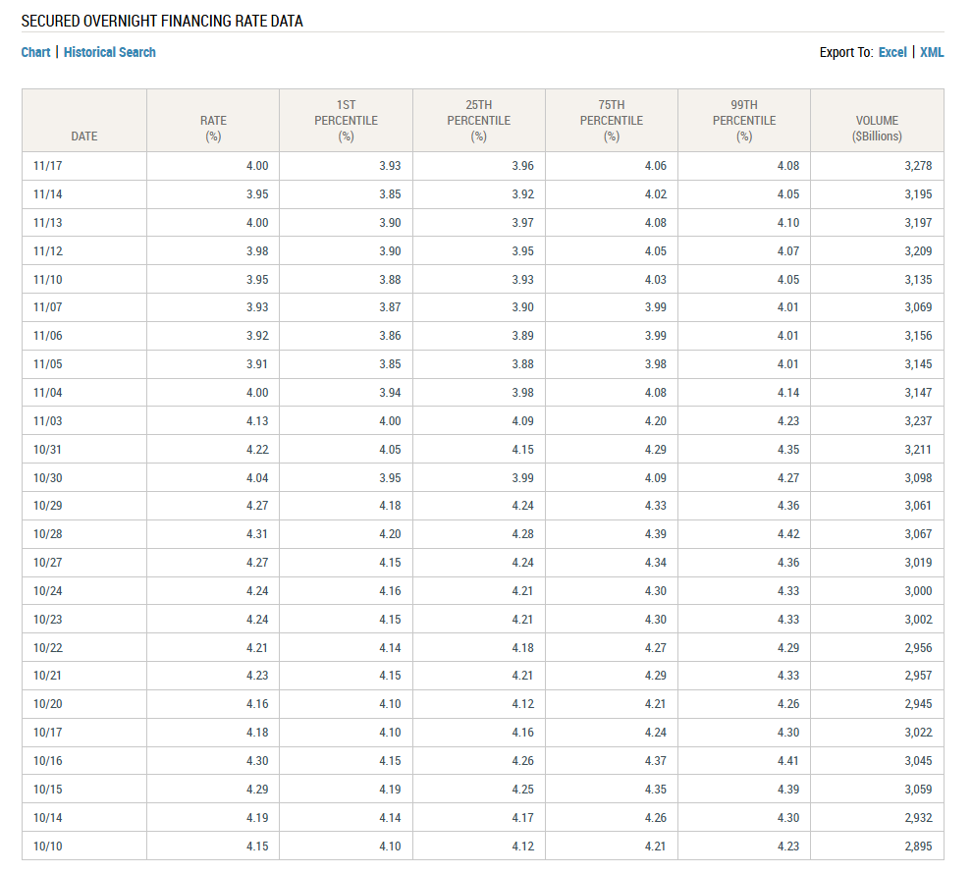Click the 99TH PERCENTILE column header
The height and width of the screenshot is (874, 972).
point(744,120)
